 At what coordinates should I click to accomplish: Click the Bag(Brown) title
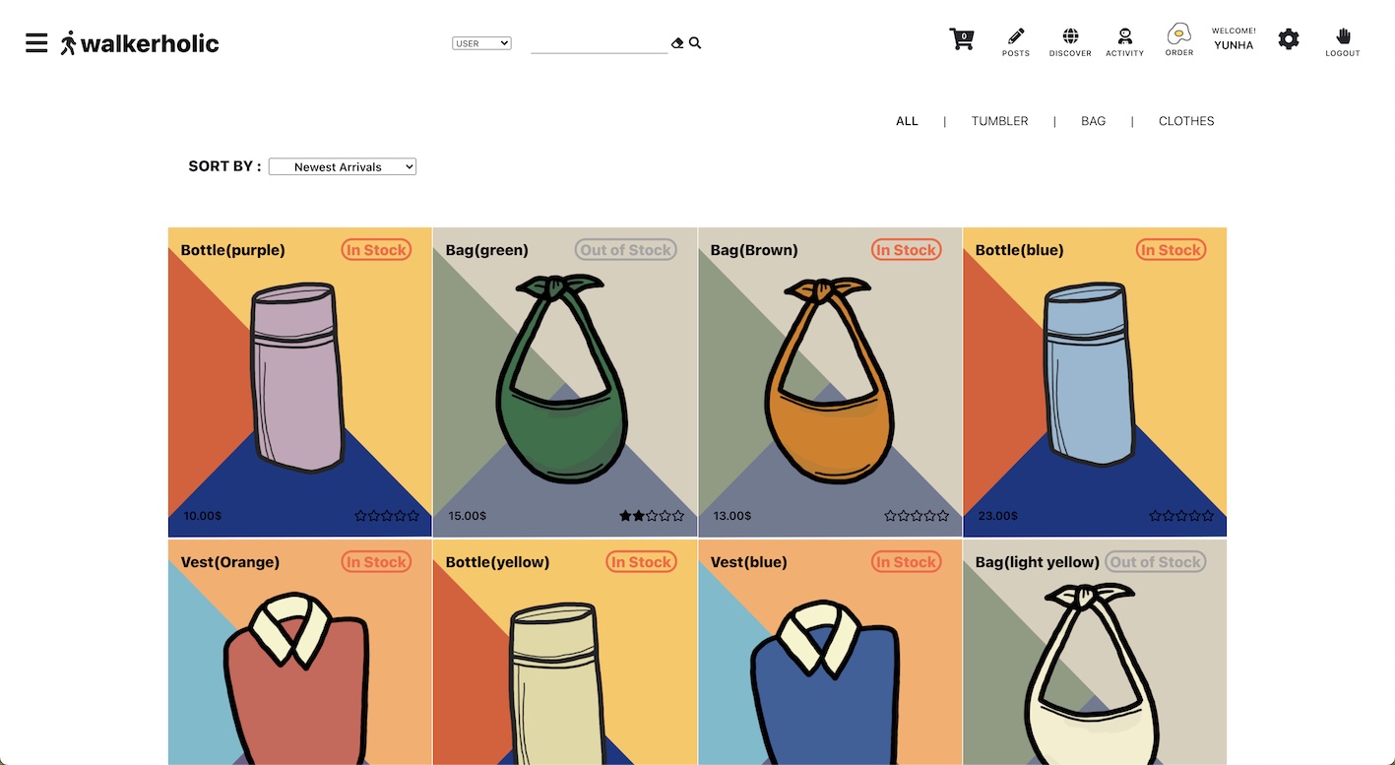coord(754,250)
